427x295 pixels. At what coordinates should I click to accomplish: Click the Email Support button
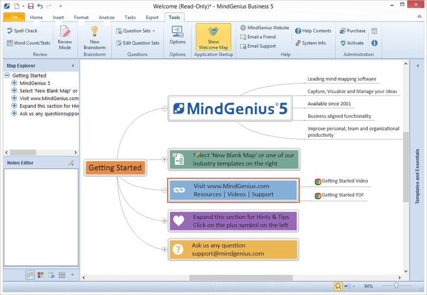[261, 46]
